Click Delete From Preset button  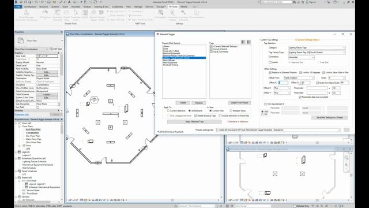pyautogui.click(x=239, y=103)
